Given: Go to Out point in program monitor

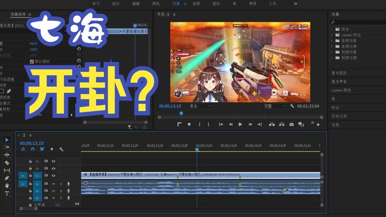Looking at the screenshot, I should (x=259, y=124).
